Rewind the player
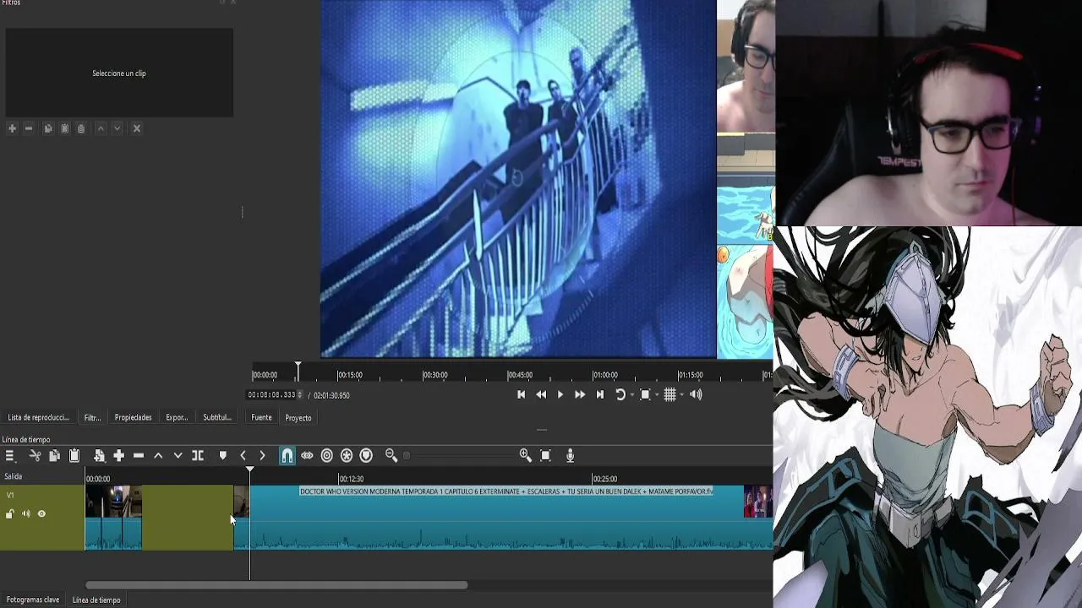1082x608 pixels. pyautogui.click(x=541, y=394)
